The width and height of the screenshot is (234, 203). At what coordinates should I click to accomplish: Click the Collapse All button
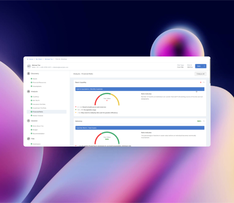tap(200, 74)
